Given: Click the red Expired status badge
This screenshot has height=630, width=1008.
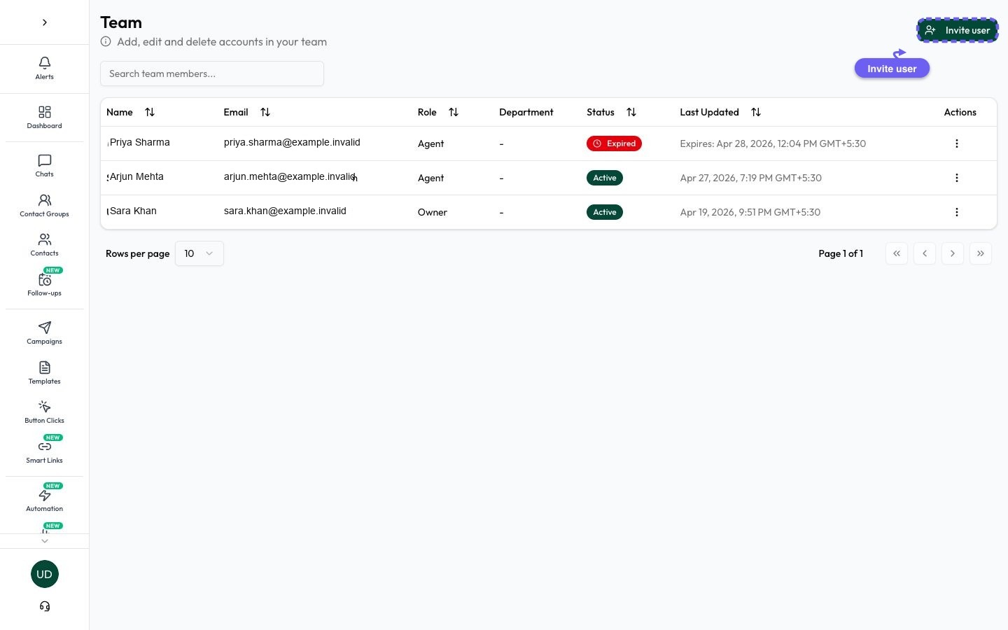Looking at the screenshot, I should (x=614, y=143).
